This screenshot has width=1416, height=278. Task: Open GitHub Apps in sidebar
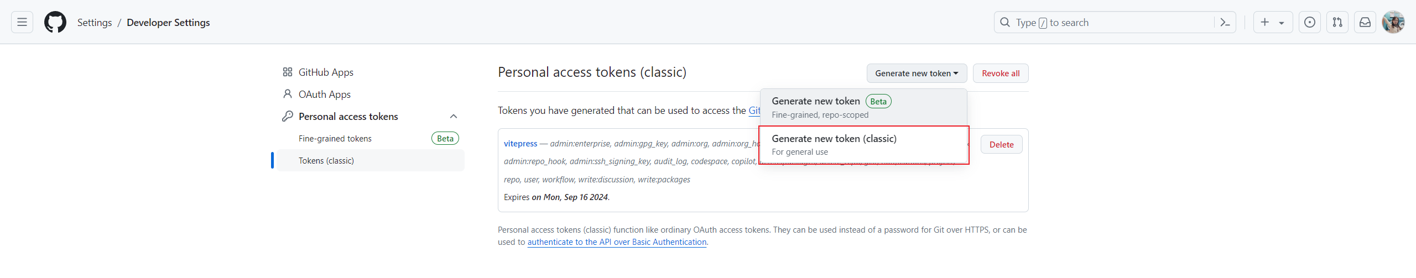[x=326, y=72]
